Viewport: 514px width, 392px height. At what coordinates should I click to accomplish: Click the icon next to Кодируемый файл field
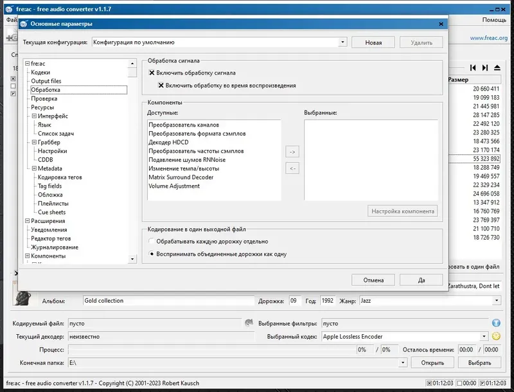point(249,323)
